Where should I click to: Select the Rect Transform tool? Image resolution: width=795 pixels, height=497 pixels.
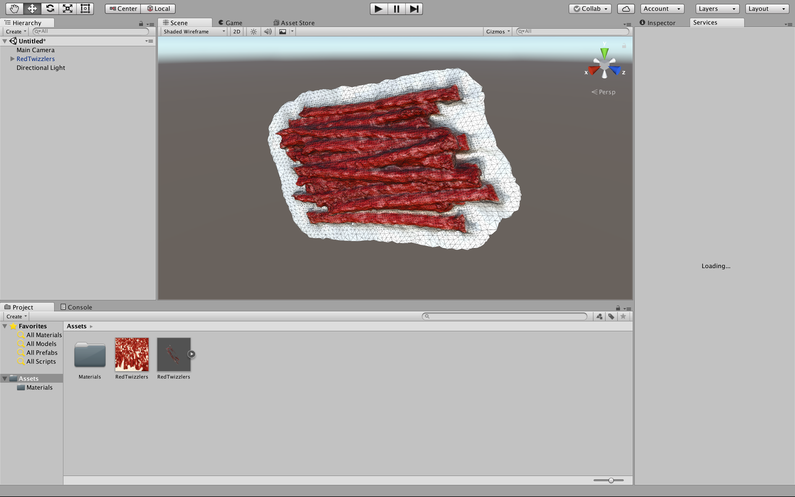click(x=85, y=9)
